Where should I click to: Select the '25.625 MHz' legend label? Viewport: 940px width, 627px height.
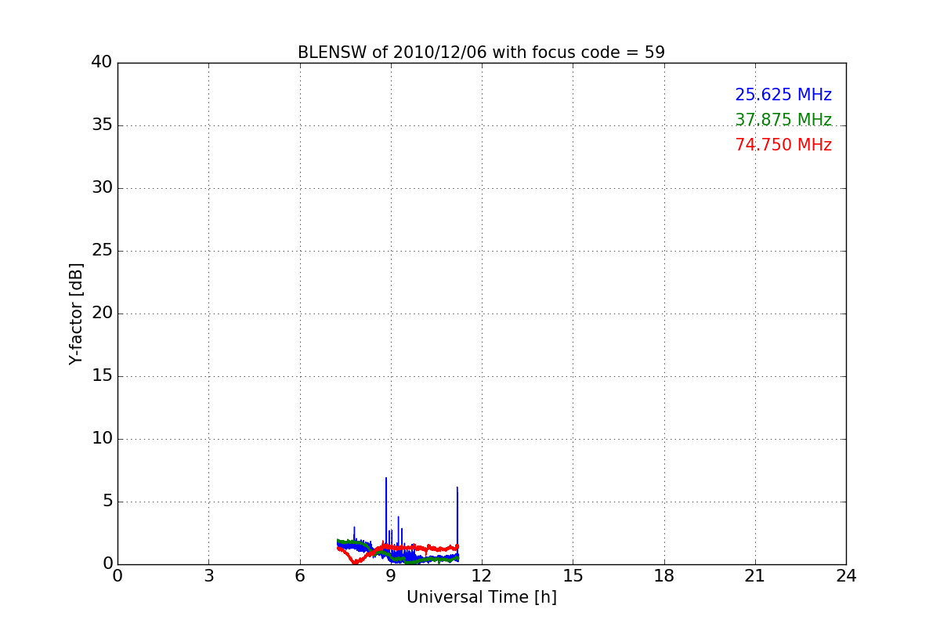tap(783, 95)
